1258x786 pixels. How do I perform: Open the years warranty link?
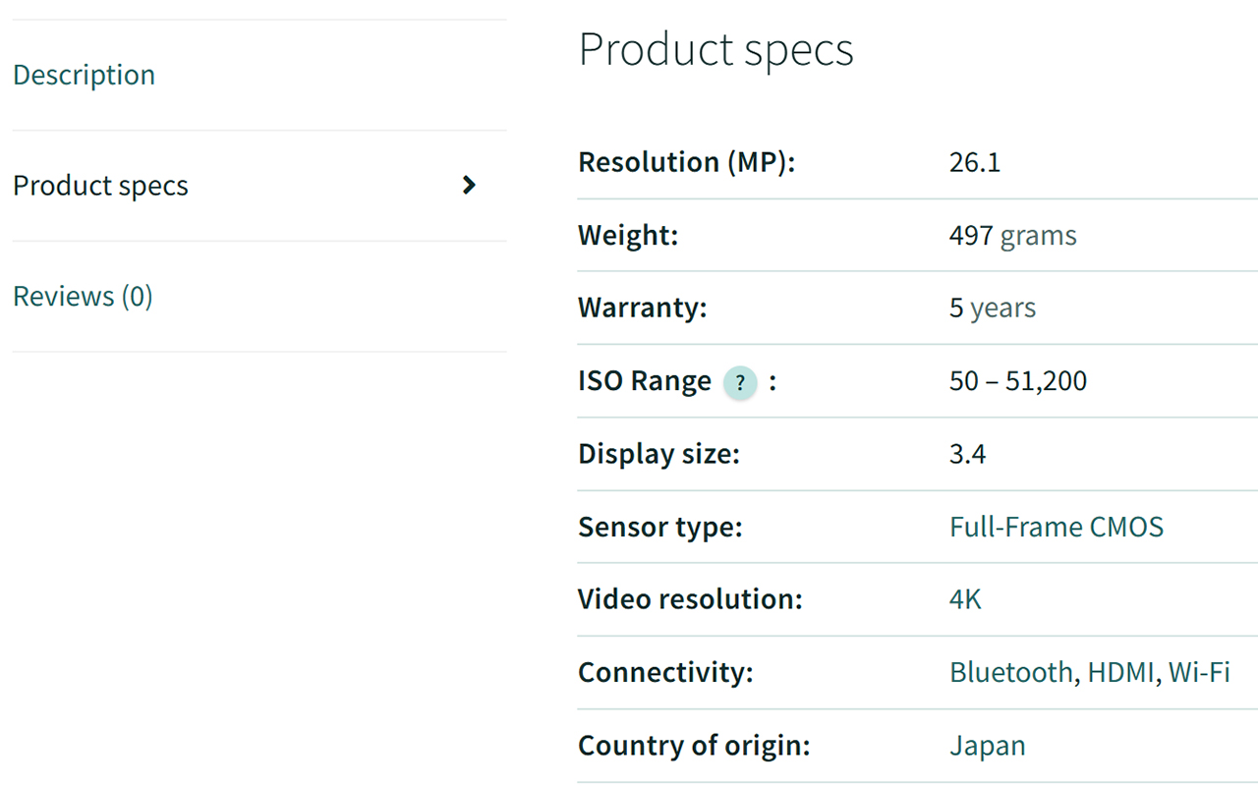(1003, 308)
